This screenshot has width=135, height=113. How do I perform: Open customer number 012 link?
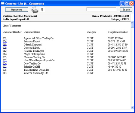pyautogui.click(x=5, y=51)
